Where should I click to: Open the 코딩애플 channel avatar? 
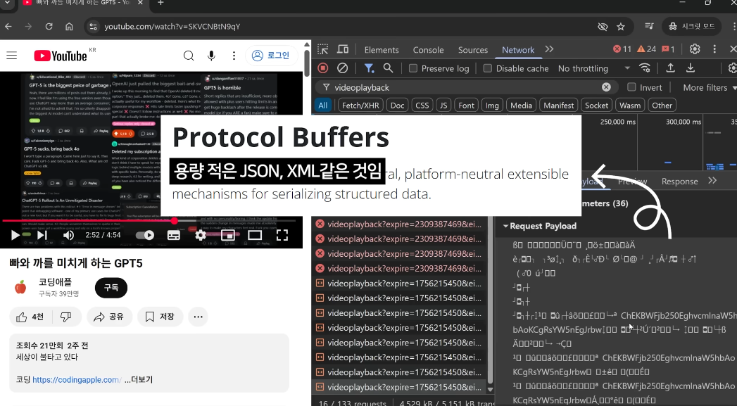20,287
